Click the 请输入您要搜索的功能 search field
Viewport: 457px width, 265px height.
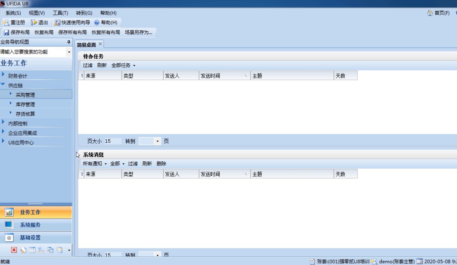[x=33, y=52]
